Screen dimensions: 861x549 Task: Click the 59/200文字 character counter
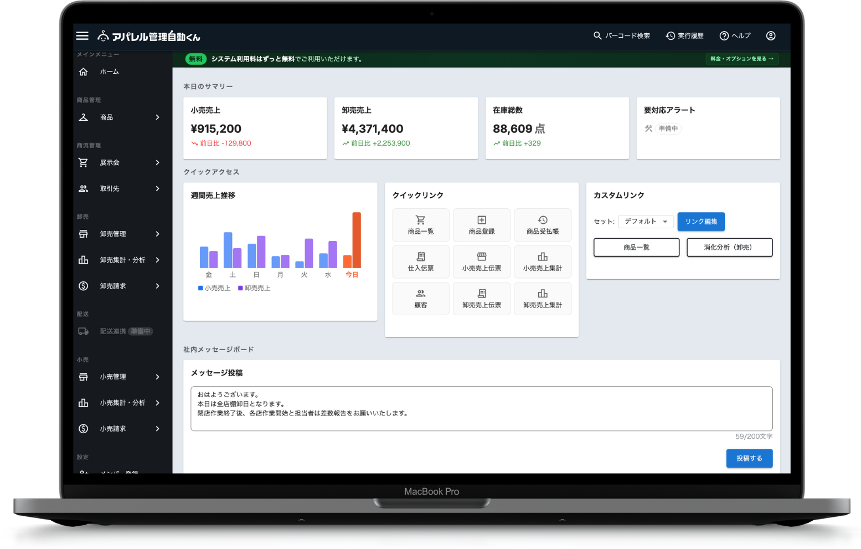pyautogui.click(x=754, y=437)
